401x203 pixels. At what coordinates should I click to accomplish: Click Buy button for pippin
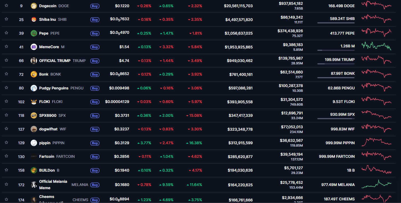coord(95,143)
